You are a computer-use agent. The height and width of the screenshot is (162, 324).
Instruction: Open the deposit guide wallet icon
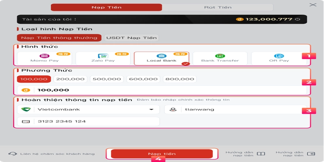tap(311, 154)
